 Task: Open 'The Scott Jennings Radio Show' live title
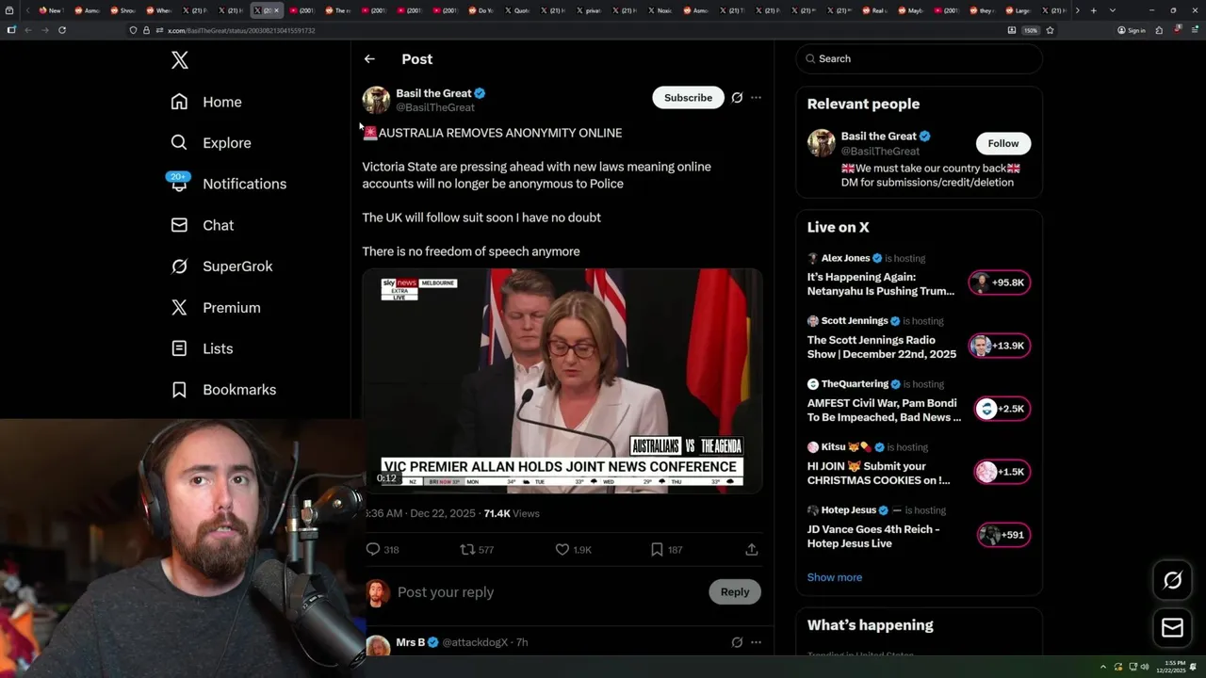pos(881,347)
